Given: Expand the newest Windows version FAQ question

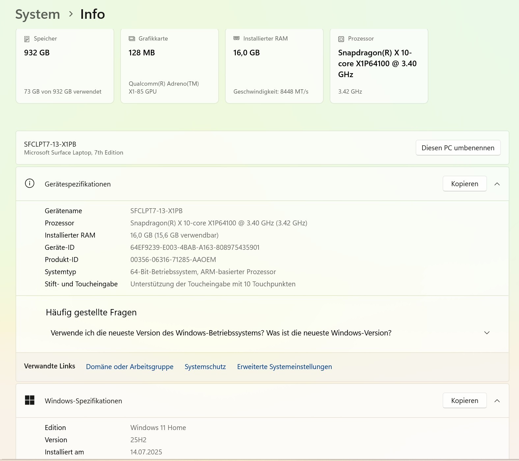Looking at the screenshot, I should click(x=487, y=333).
